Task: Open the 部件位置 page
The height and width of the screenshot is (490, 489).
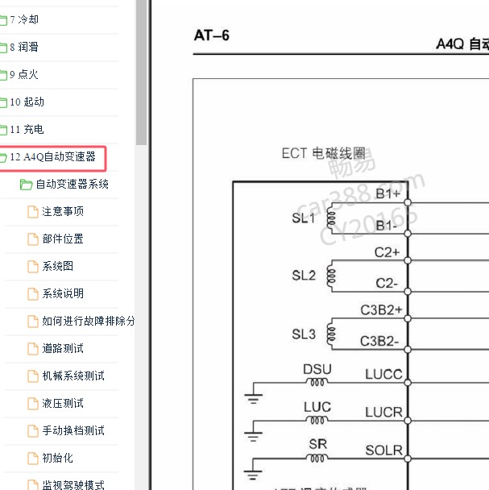Action: pyautogui.click(x=63, y=239)
